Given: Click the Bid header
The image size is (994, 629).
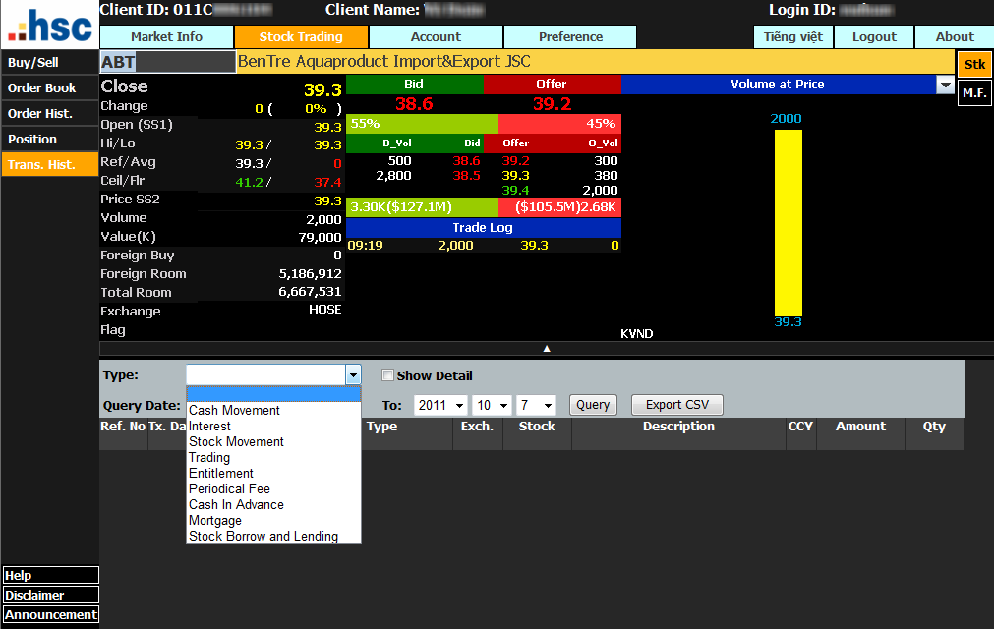Looking at the screenshot, I should tap(415, 85).
